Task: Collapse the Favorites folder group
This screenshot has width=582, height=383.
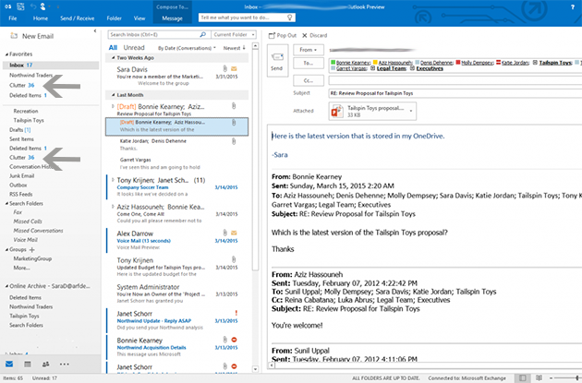Action: click(6, 54)
